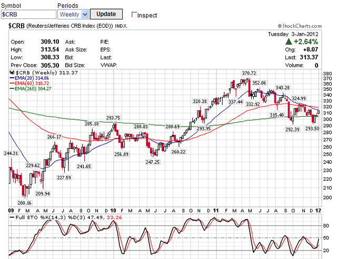Click the 292.39 price label
This screenshot has height=259, width=337.
point(292,129)
